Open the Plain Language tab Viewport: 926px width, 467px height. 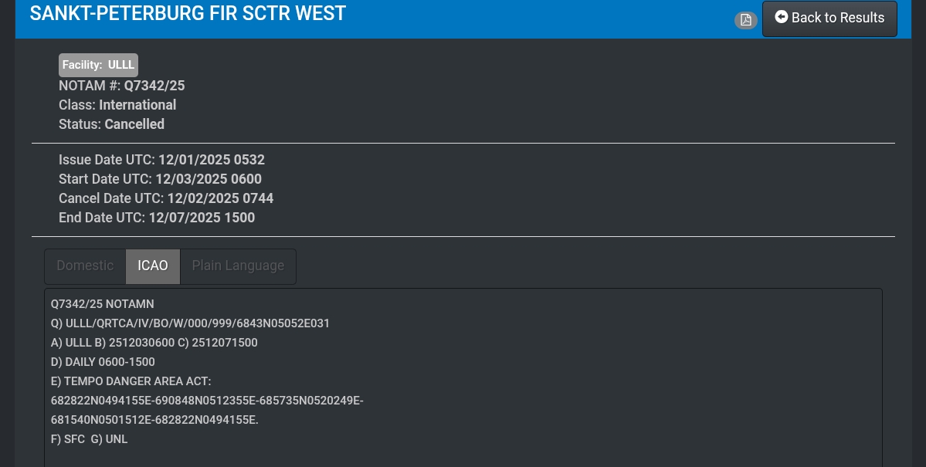pos(238,266)
